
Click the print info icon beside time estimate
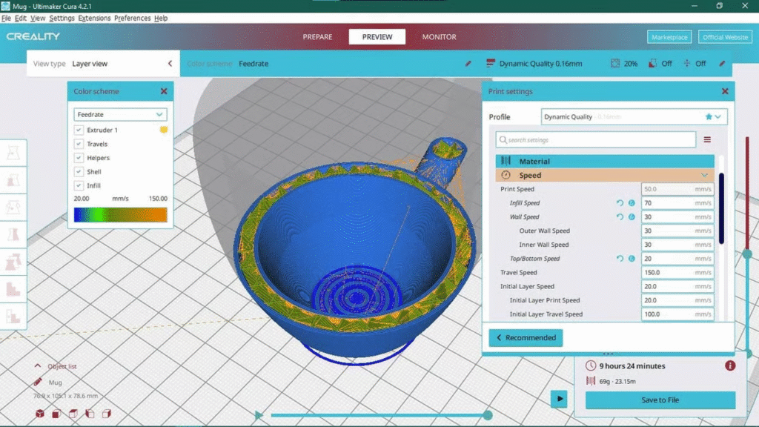(730, 365)
